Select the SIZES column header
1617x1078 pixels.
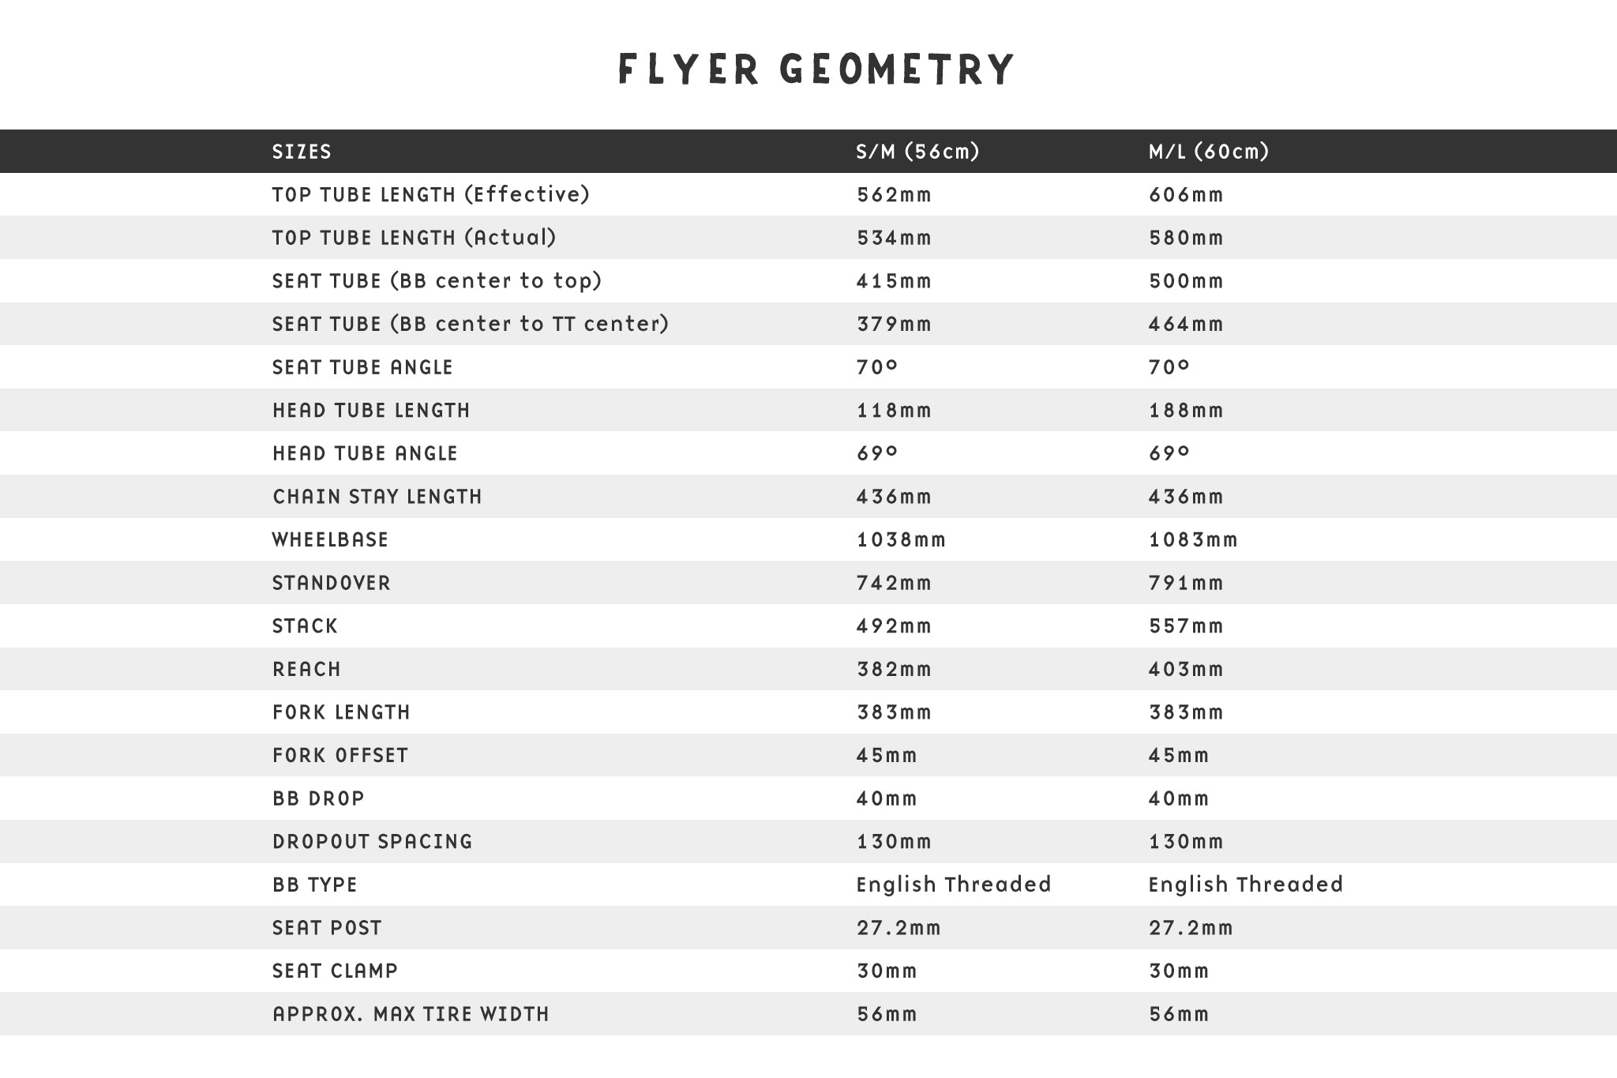point(302,152)
